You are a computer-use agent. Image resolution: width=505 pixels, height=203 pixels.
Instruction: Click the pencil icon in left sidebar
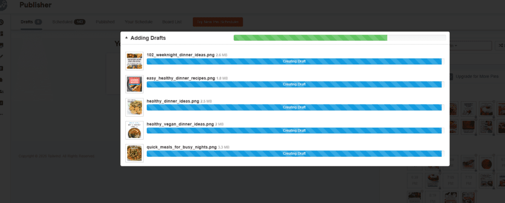pos(2,57)
